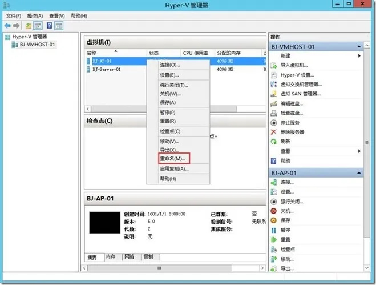The width and height of the screenshot is (376, 285).
Task: Collapse the BJ-AP-01 actions section
Action: tap(359, 173)
